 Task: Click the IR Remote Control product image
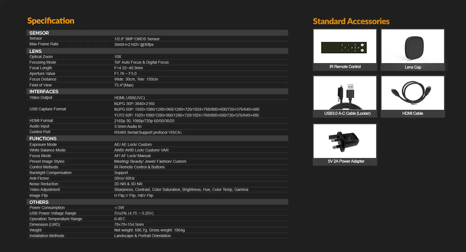(x=345, y=46)
